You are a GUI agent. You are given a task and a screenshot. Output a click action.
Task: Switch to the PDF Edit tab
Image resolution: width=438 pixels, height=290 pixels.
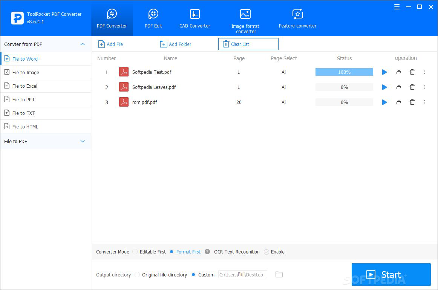153,18
